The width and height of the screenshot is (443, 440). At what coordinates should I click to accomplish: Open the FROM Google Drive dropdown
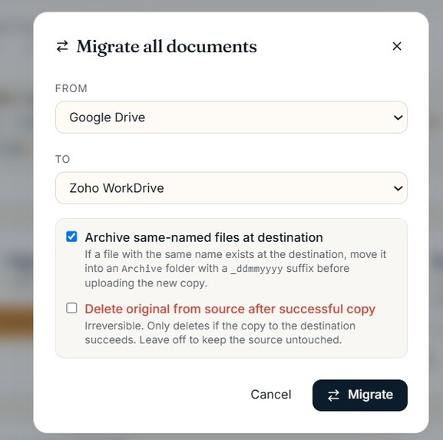[231, 117]
